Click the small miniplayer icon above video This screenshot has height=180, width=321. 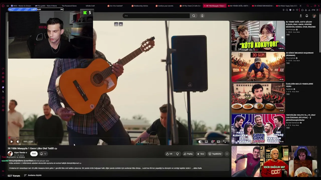point(116,24)
